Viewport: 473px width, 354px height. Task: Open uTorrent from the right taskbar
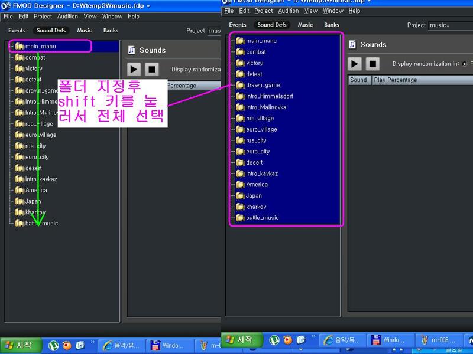click(274, 340)
